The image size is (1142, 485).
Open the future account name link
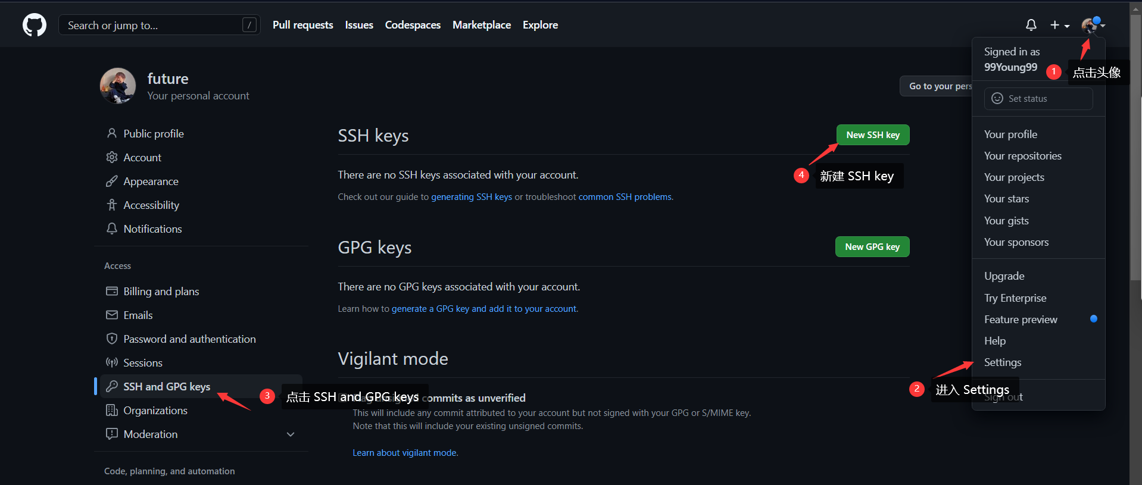[168, 79]
